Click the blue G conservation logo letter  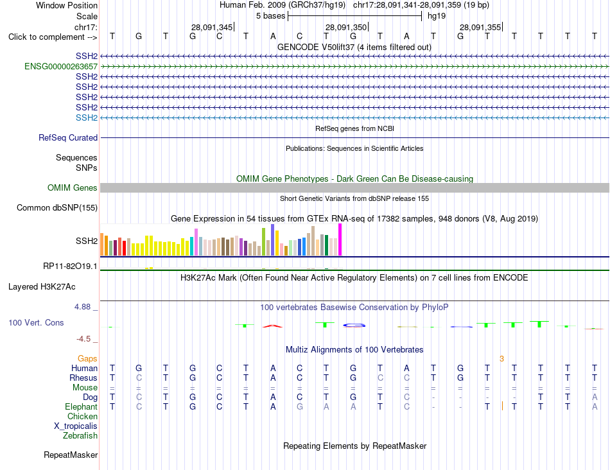click(354, 326)
